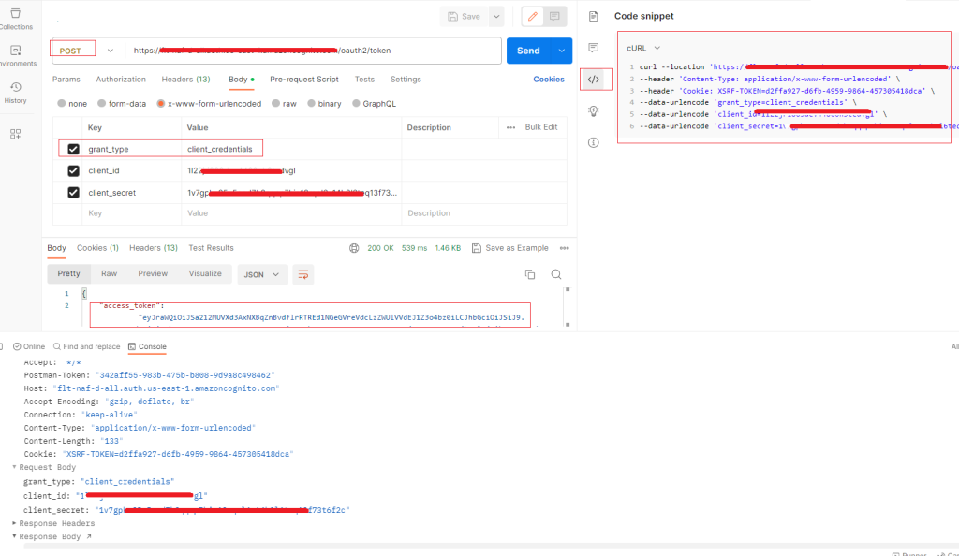Switch to the Authorization tab
Image resolution: width=959 pixels, height=556 pixels.
coord(121,80)
